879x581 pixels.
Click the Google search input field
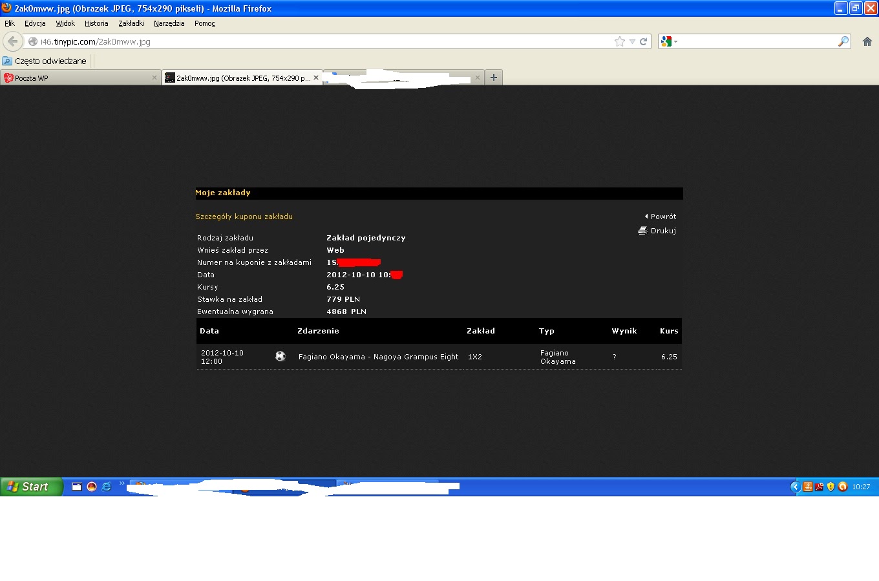[x=757, y=41]
